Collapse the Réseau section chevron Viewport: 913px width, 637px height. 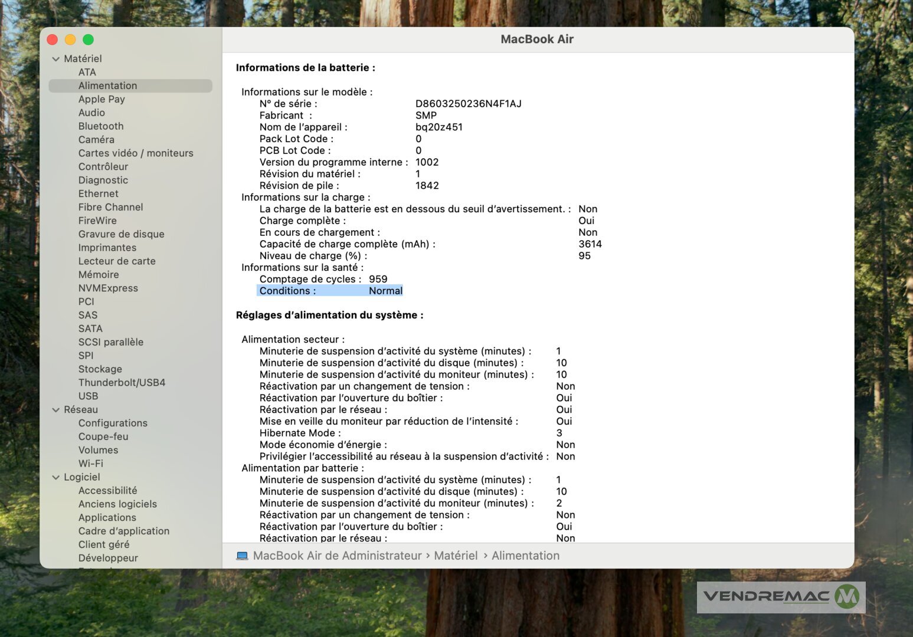(x=56, y=410)
